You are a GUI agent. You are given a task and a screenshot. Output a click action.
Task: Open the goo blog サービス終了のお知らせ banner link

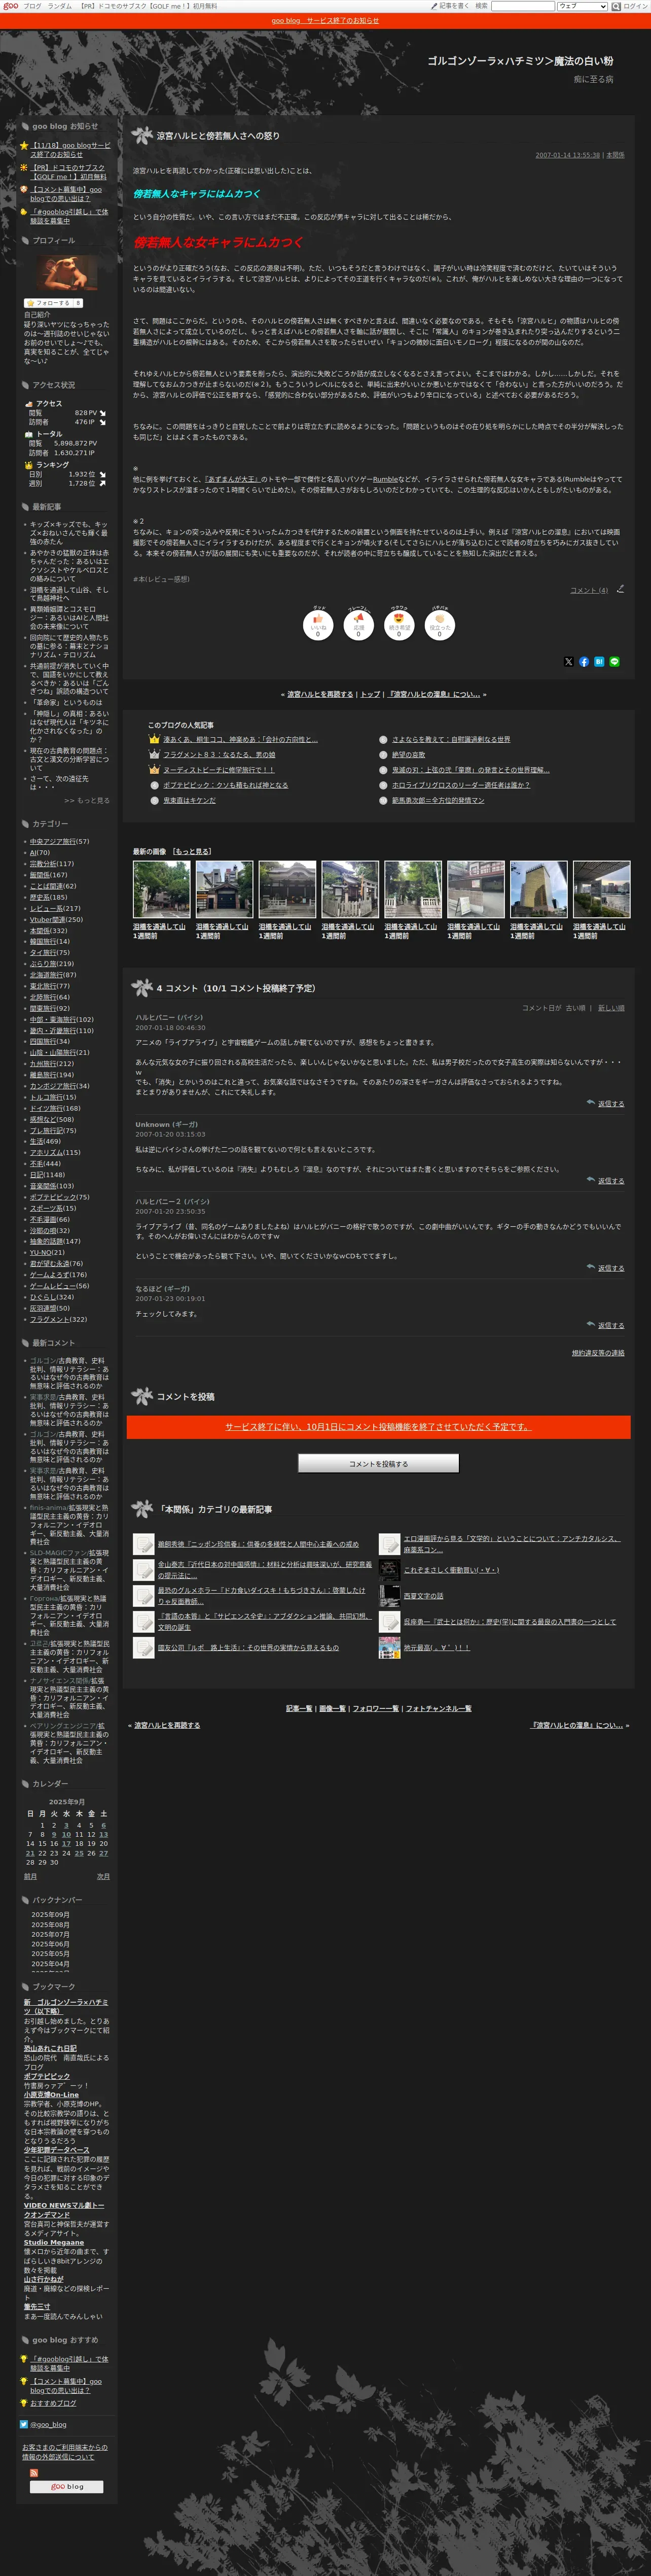click(x=325, y=21)
